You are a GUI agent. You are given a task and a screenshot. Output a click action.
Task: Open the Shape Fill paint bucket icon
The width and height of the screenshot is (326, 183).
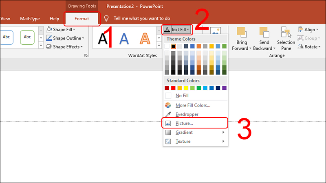49,29
